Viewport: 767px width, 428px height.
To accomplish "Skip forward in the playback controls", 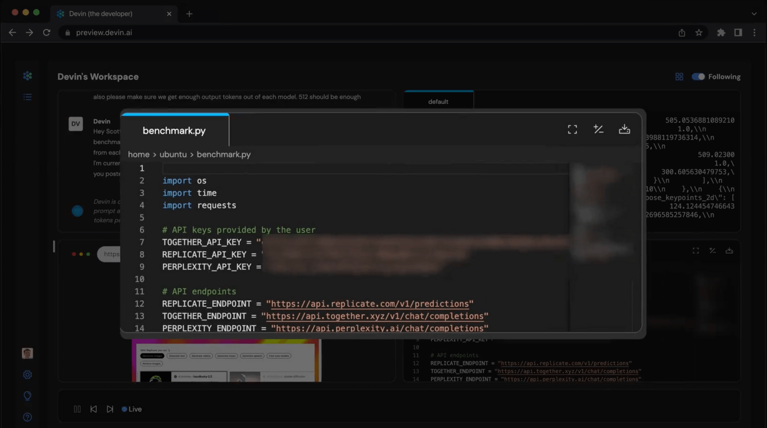I will pos(110,409).
